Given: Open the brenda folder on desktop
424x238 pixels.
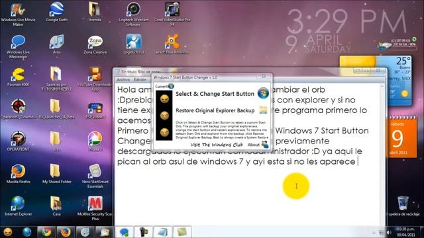Looking at the screenshot, I should coord(95,12).
